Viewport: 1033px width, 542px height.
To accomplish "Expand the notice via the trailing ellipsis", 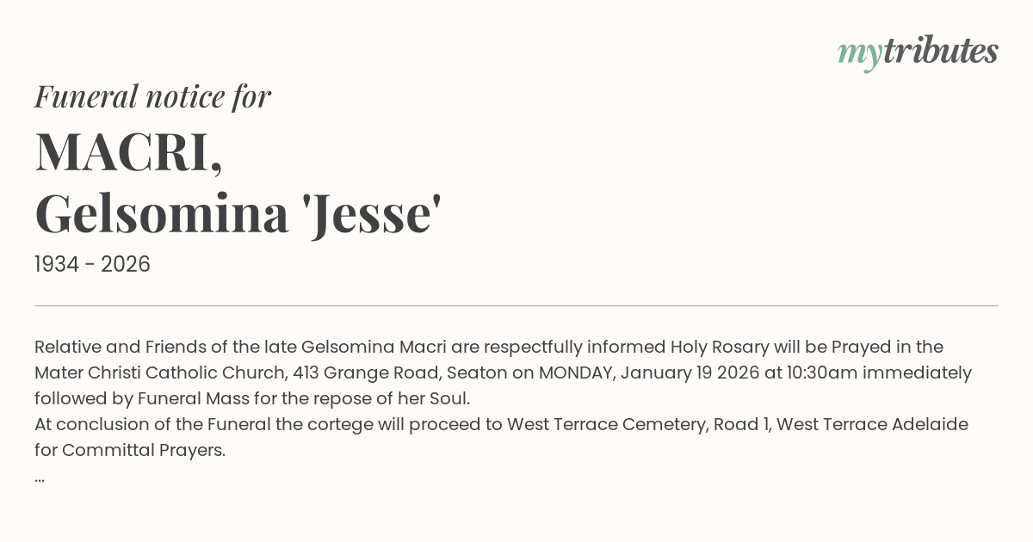I will pos(40,477).
